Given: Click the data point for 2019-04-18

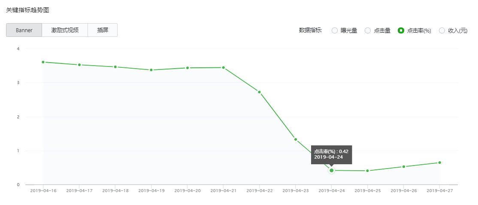Looking at the screenshot, I should click(x=115, y=67).
